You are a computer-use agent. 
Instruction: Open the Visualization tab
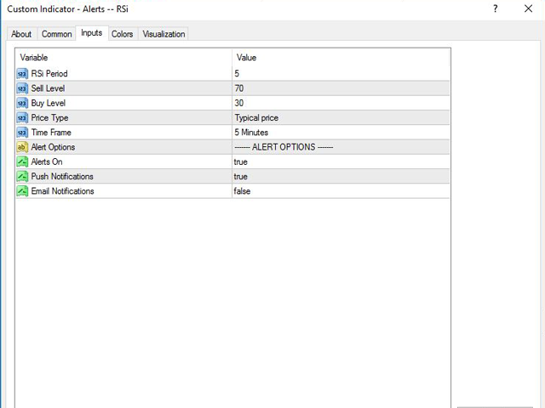[163, 34]
